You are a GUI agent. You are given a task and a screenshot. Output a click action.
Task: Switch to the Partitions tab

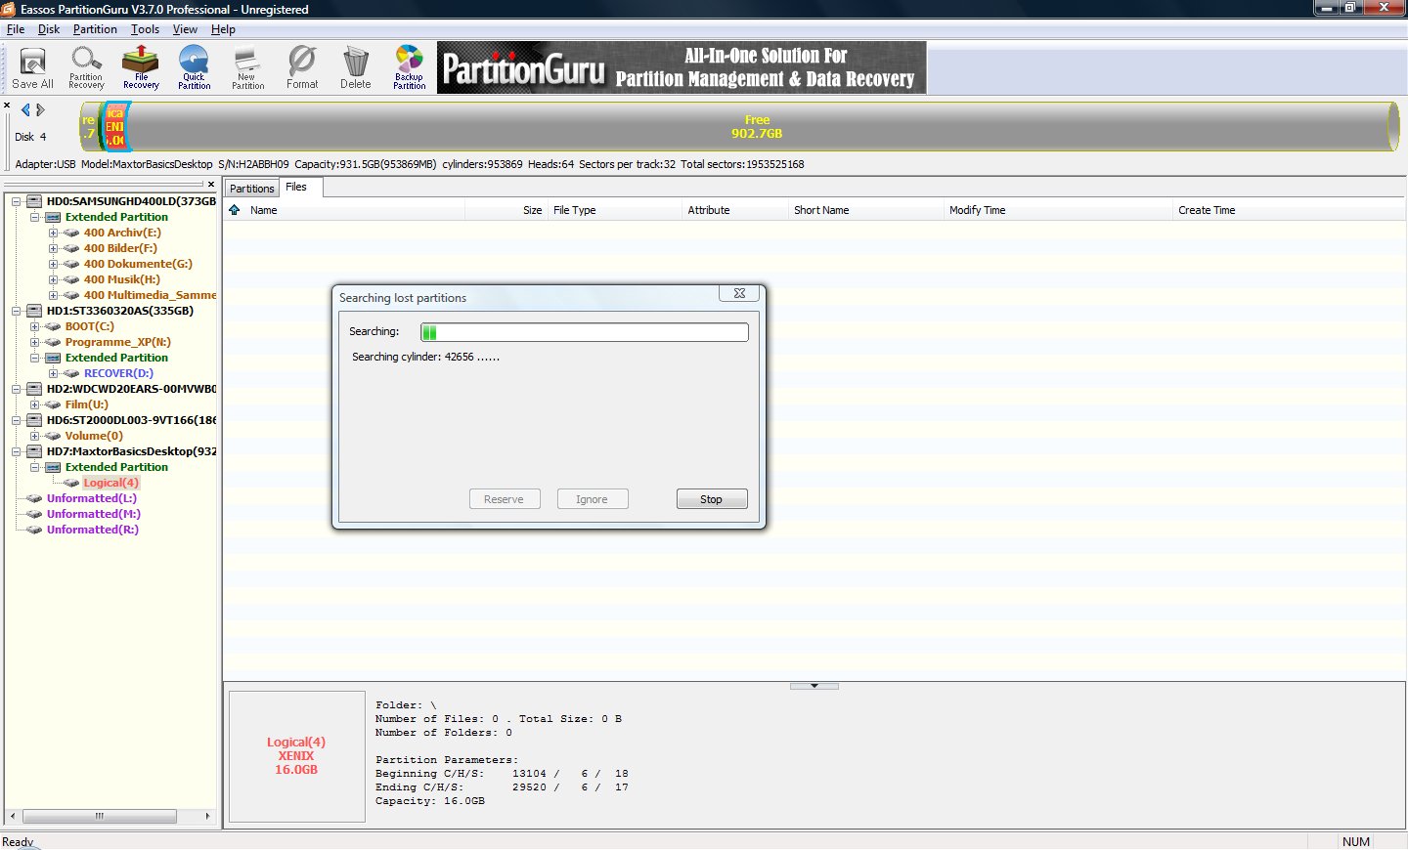coord(252,189)
